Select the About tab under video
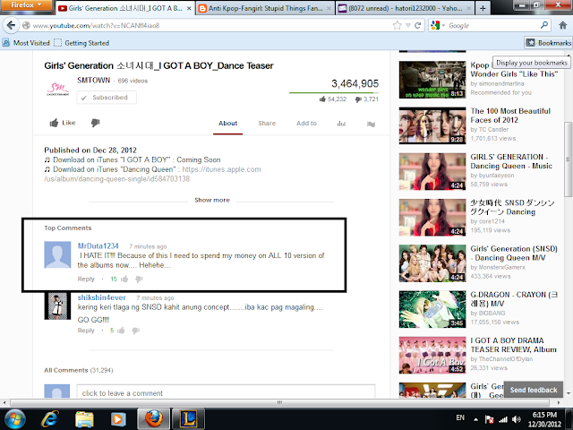The height and width of the screenshot is (430, 573). [227, 124]
